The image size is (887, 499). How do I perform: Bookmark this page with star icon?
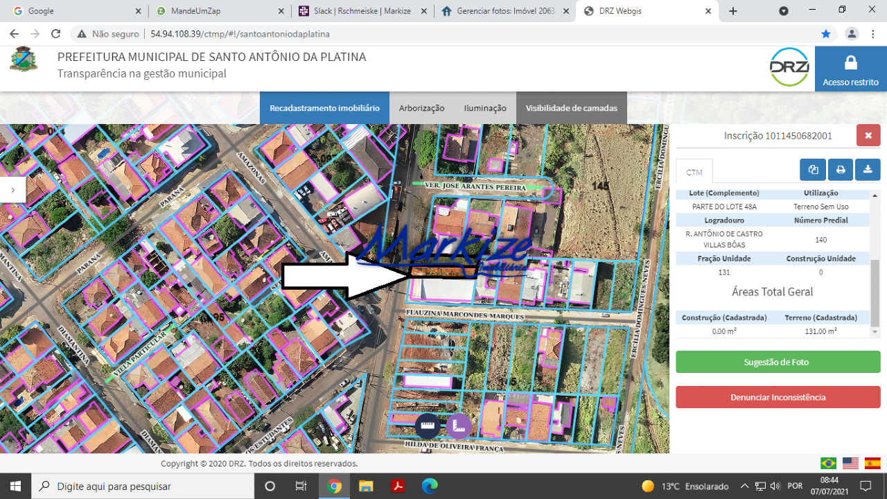826,34
